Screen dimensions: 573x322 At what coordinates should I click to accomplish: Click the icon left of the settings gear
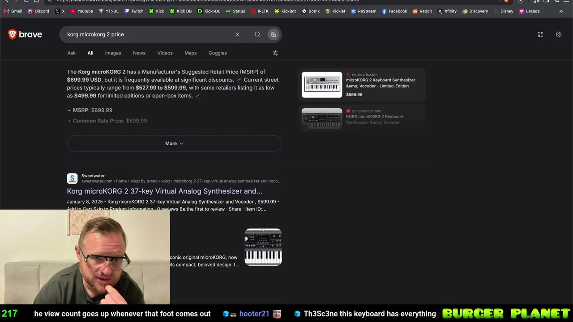(x=540, y=34)
